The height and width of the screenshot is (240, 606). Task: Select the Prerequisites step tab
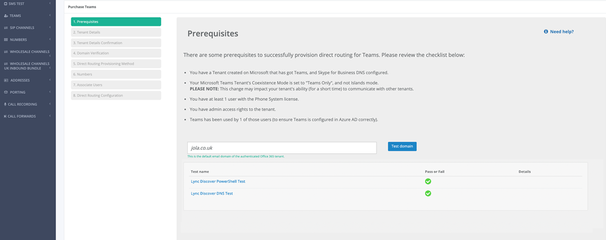tap(116, 22)
